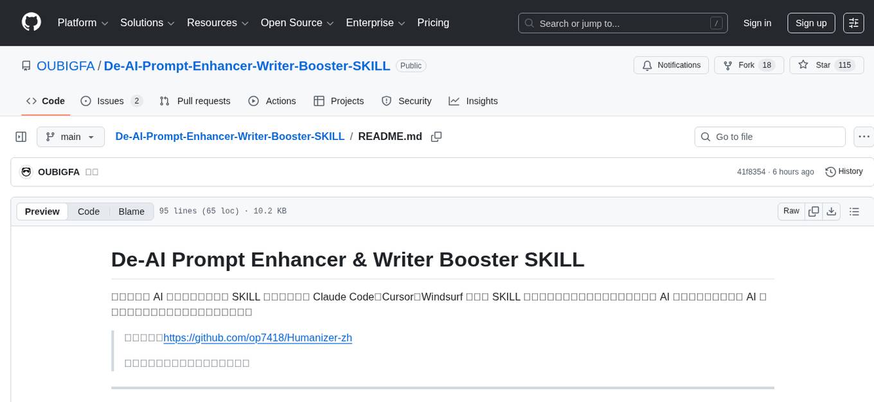Image resolution: width=874 pixels, height=402 pixels.
Task: Download the raw README file
Action: [x=832, y=211]
